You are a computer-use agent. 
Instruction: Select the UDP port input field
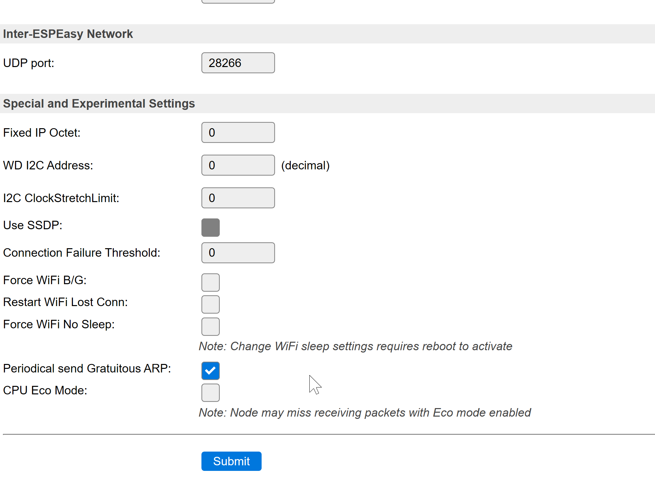click(x=238, y=63)
